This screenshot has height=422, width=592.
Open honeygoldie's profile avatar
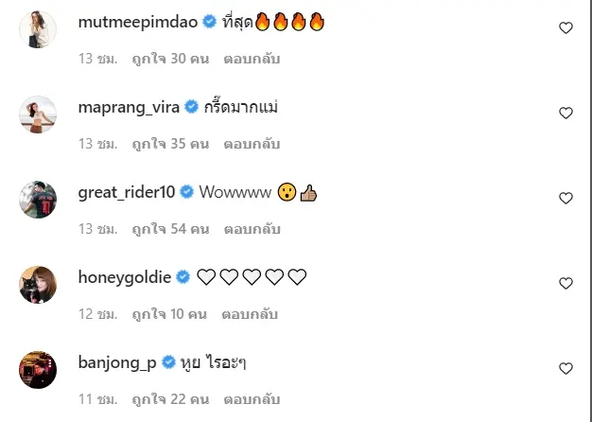38,285
